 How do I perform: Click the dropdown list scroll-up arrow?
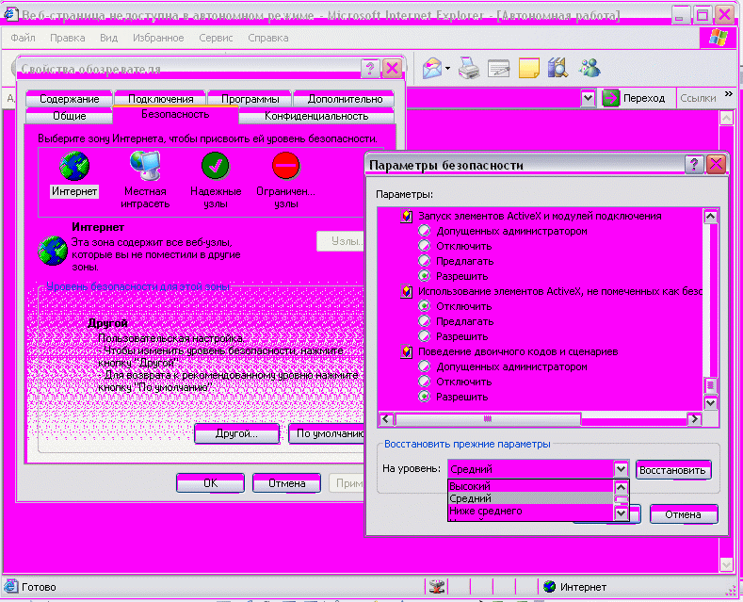621,487
